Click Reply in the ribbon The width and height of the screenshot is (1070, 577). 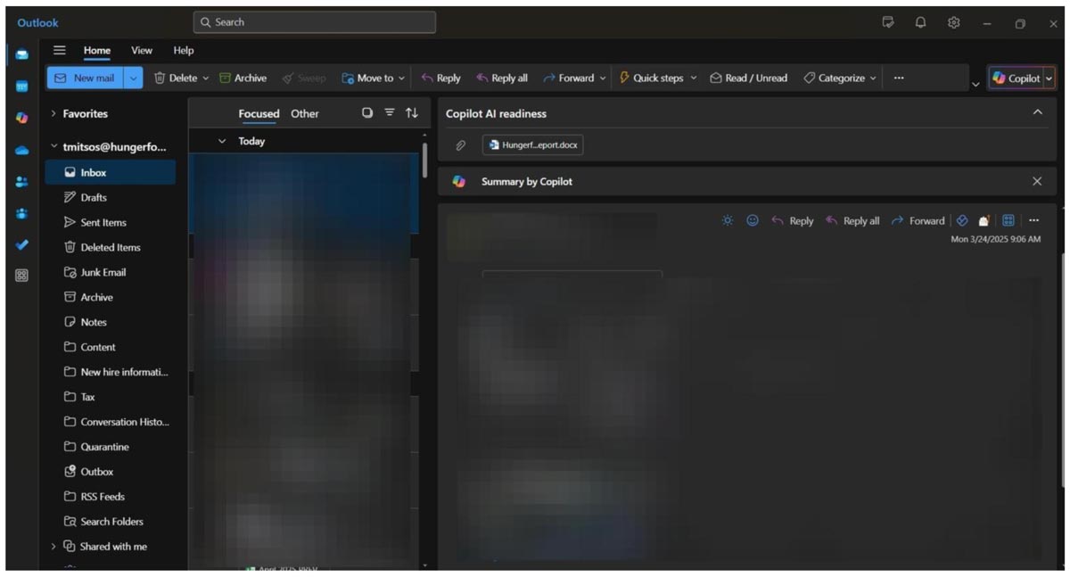[440, 78]
